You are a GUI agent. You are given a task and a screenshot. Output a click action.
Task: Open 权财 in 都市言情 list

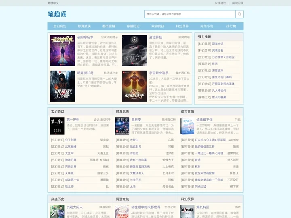click(x=198, y=167)
